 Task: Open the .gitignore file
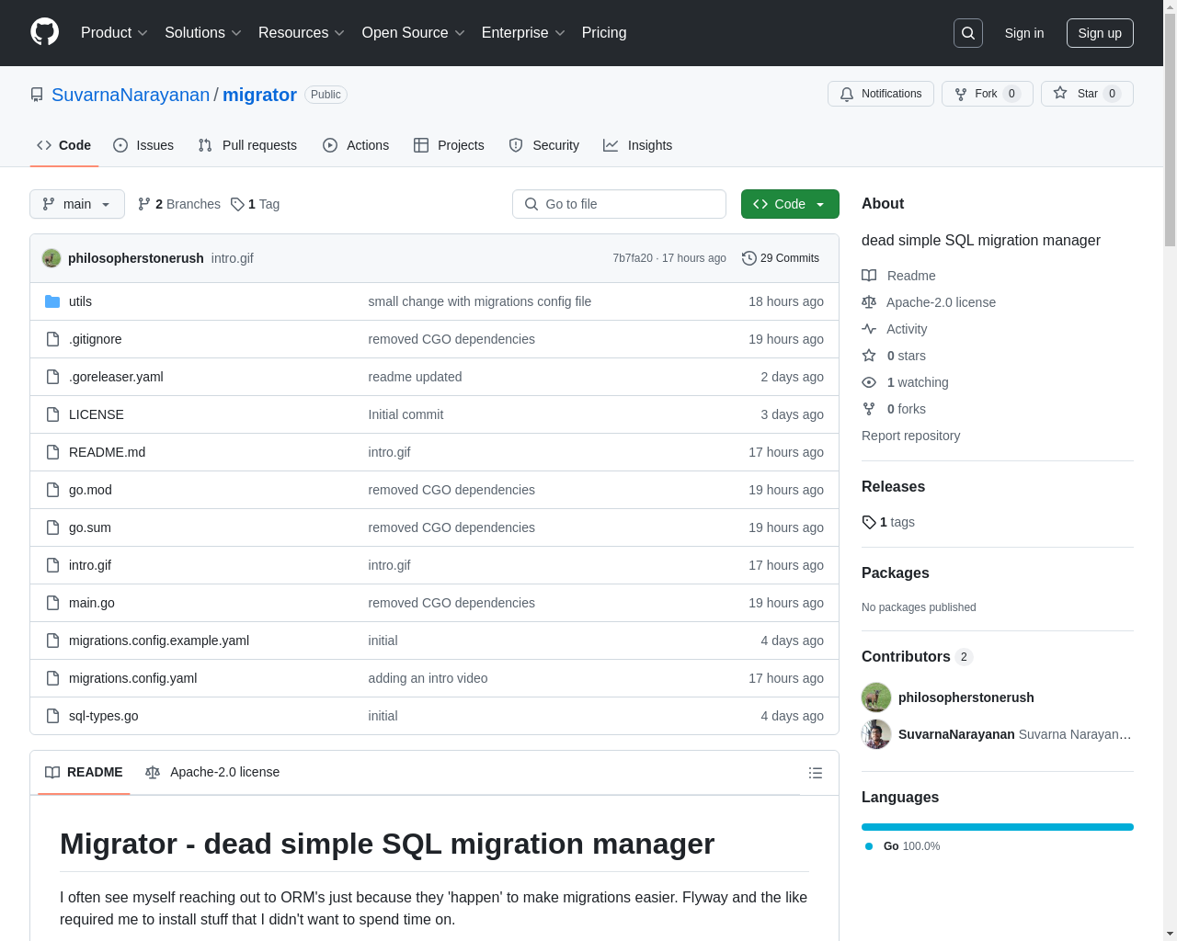96,339
